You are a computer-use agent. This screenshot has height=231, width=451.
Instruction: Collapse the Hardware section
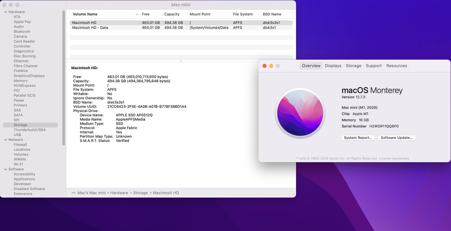[x=6, y=12]
